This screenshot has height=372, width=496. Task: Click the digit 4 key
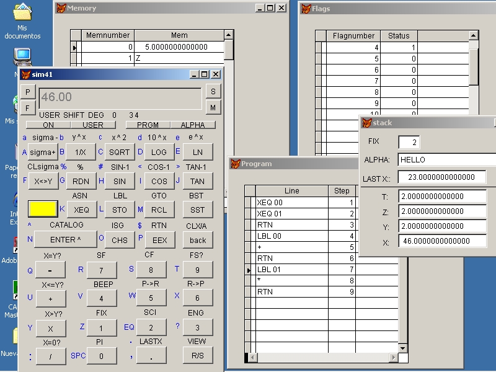coord(101,298)
